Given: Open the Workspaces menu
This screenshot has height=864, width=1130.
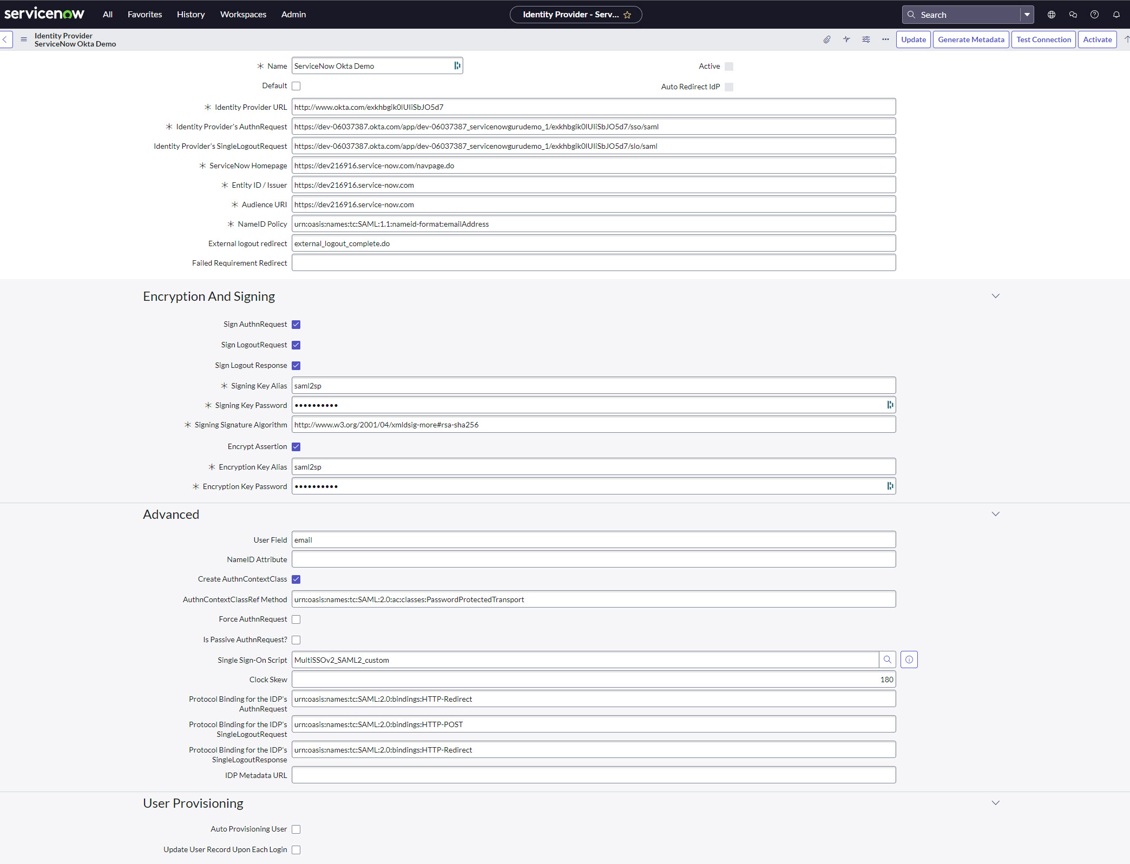Looking at the screenshot, I should tap(243, 15).
